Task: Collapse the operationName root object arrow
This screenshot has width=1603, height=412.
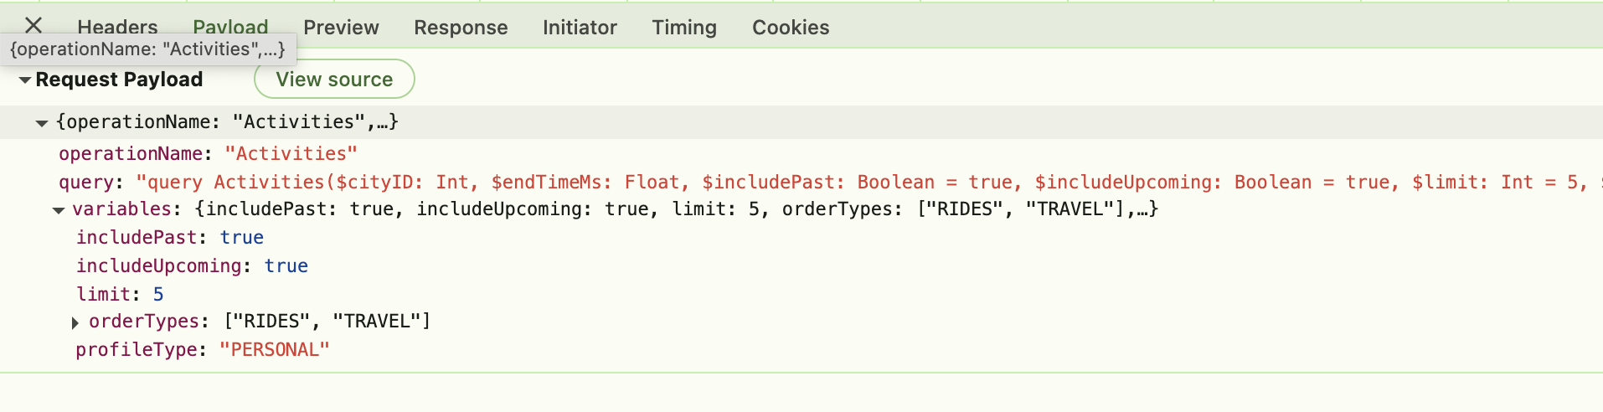Action: (x=42, y=123)
